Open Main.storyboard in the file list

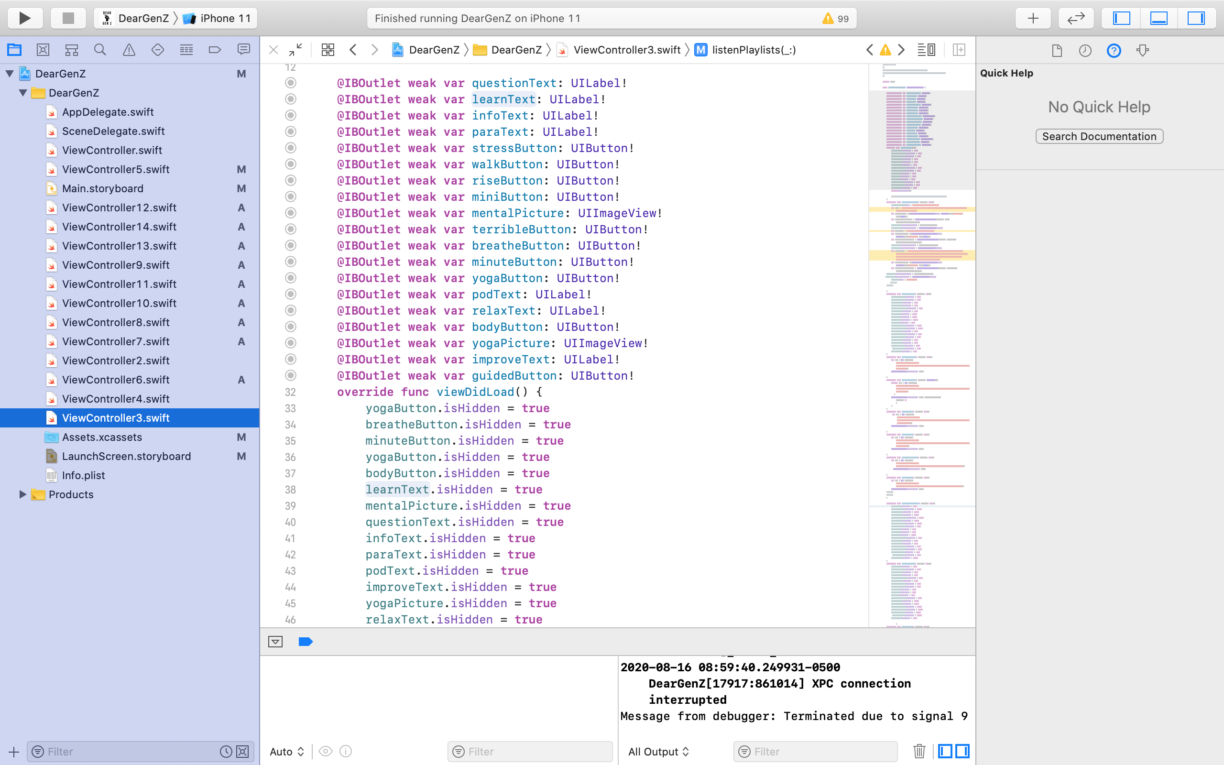tap(103, 188)
